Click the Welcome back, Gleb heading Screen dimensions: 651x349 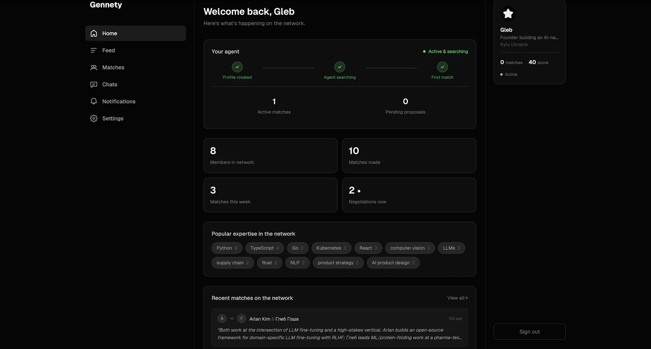tap(249, 12)
